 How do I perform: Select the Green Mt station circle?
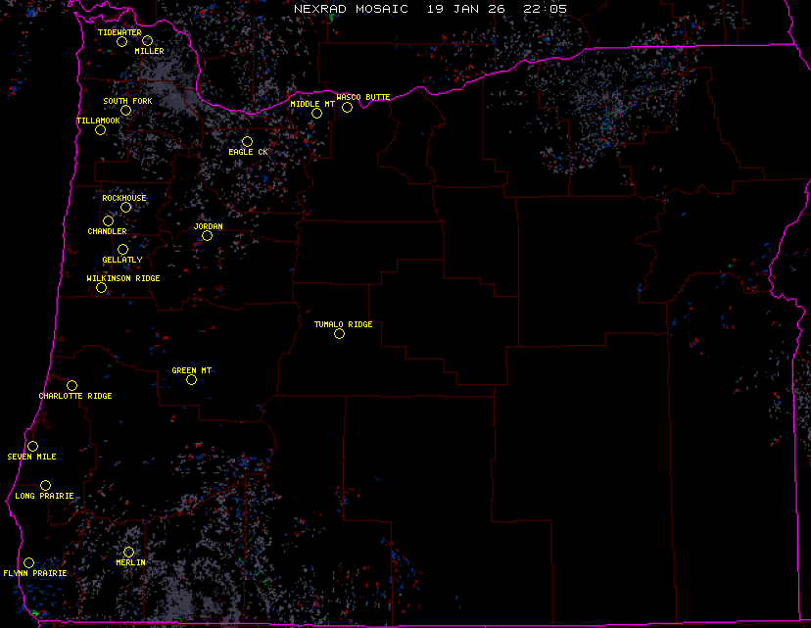191,379
